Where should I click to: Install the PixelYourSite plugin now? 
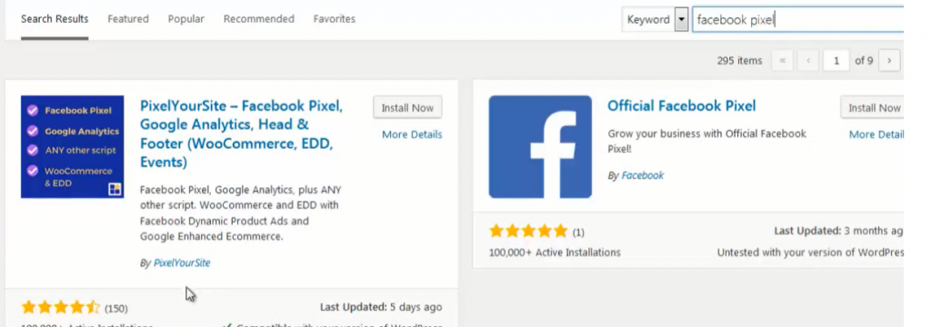click(407, 107)
